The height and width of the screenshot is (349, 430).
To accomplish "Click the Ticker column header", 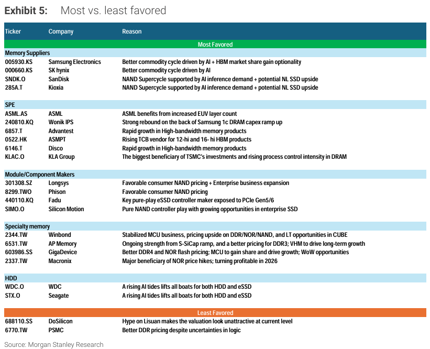I will [x=13, y=31].
